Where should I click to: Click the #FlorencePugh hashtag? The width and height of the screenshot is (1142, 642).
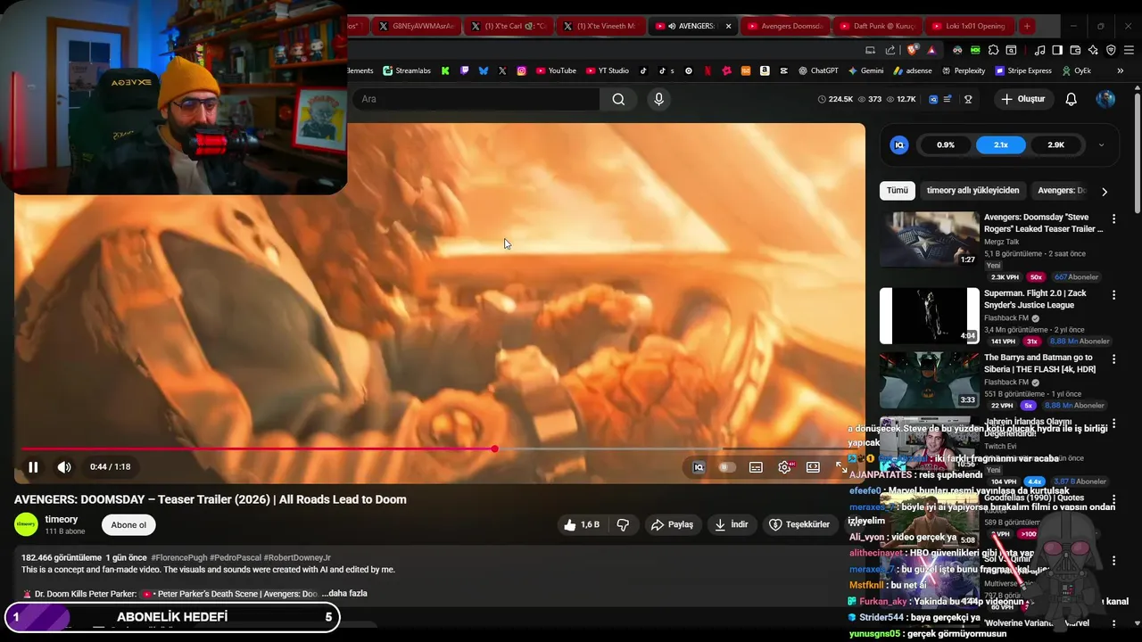click(178, 558)
